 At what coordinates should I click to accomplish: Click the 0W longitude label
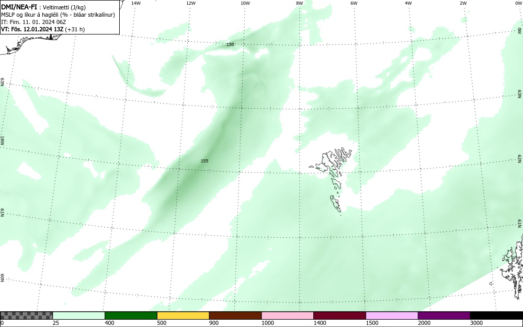point(518,3)
